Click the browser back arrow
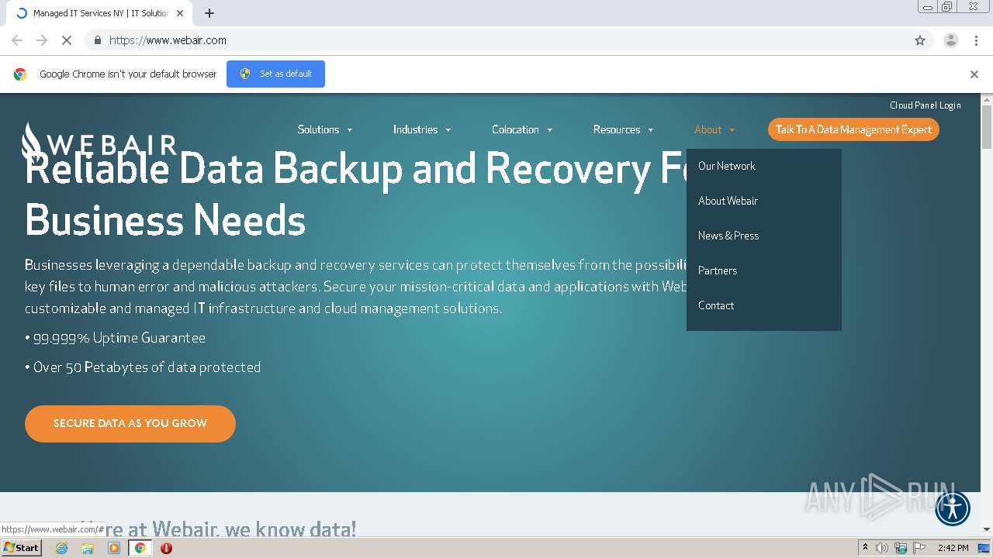This screenshot has height=558, width=993. (17, 40)
